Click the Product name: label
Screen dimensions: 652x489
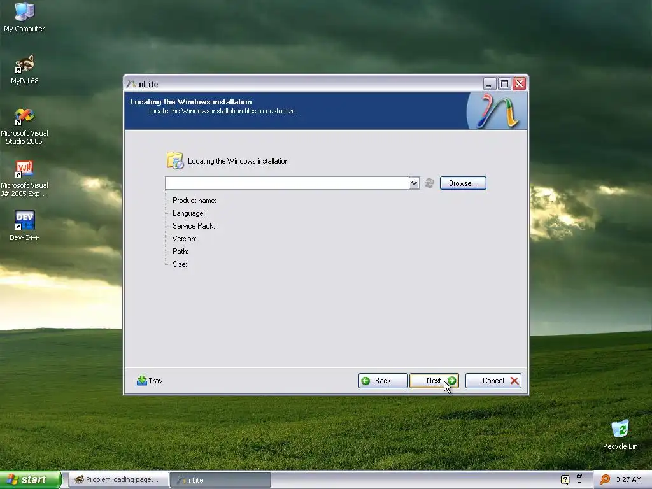tap(194, 201)
